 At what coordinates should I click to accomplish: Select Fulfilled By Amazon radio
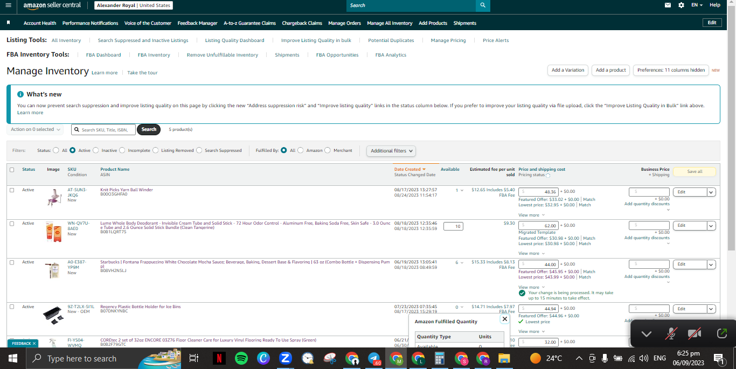tap(301, 150)
